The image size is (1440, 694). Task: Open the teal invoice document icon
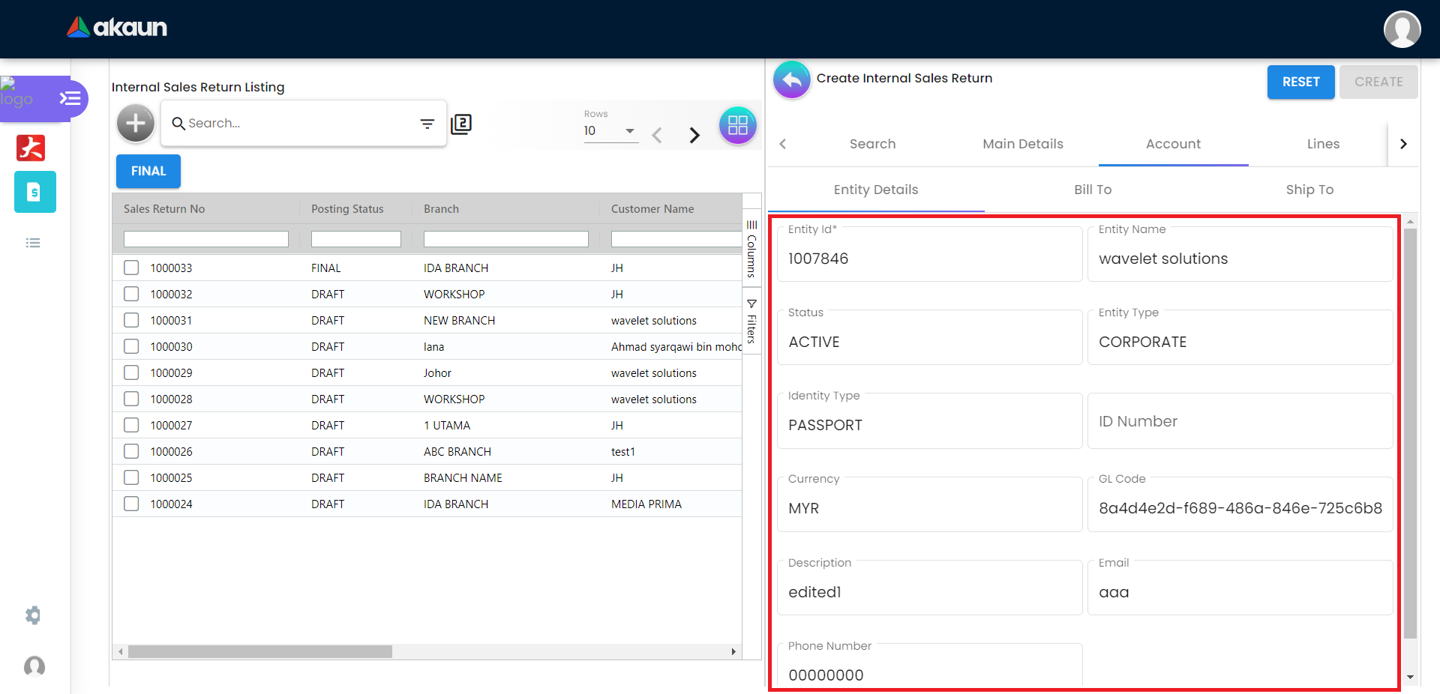click(x=34, y=192)
